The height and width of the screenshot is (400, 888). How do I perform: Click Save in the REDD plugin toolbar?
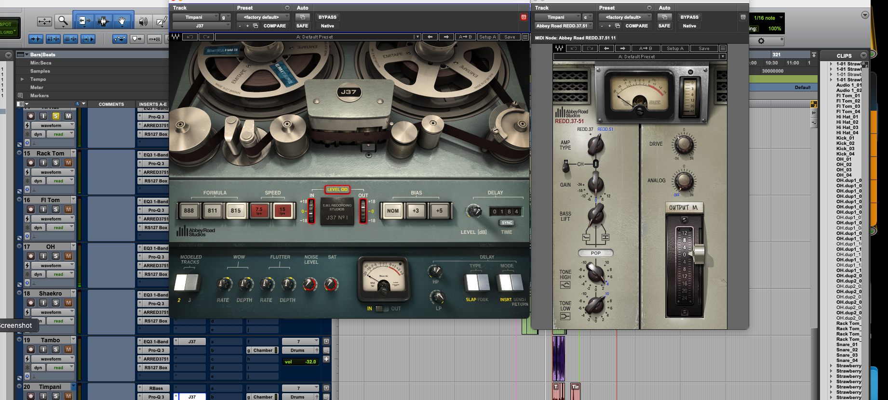click(704, 48)
